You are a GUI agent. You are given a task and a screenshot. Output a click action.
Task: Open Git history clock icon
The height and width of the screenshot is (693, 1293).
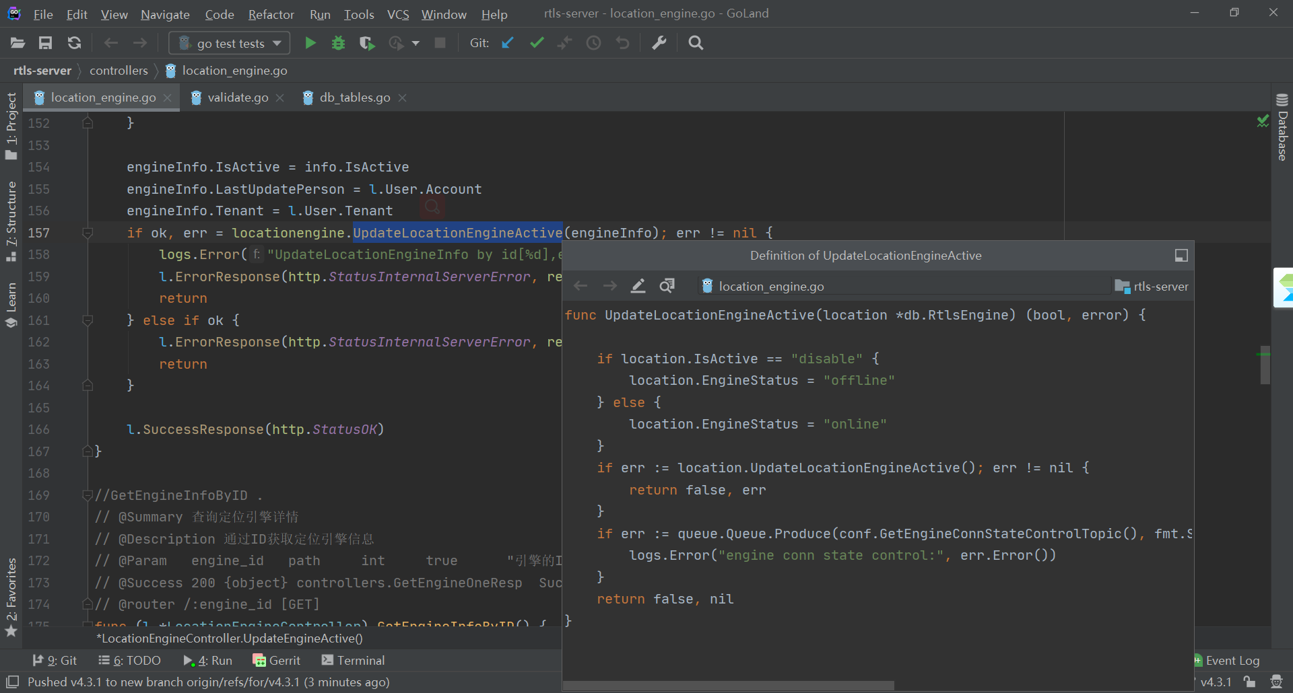(593, 43)
